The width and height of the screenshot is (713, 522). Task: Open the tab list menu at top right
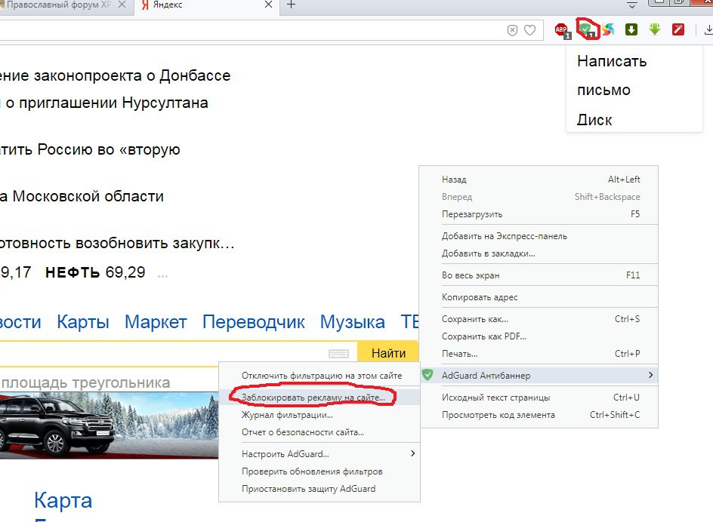tap(632, 5)
